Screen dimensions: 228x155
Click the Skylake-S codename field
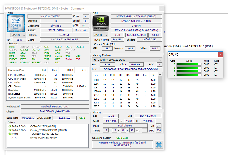click(56, 26)
